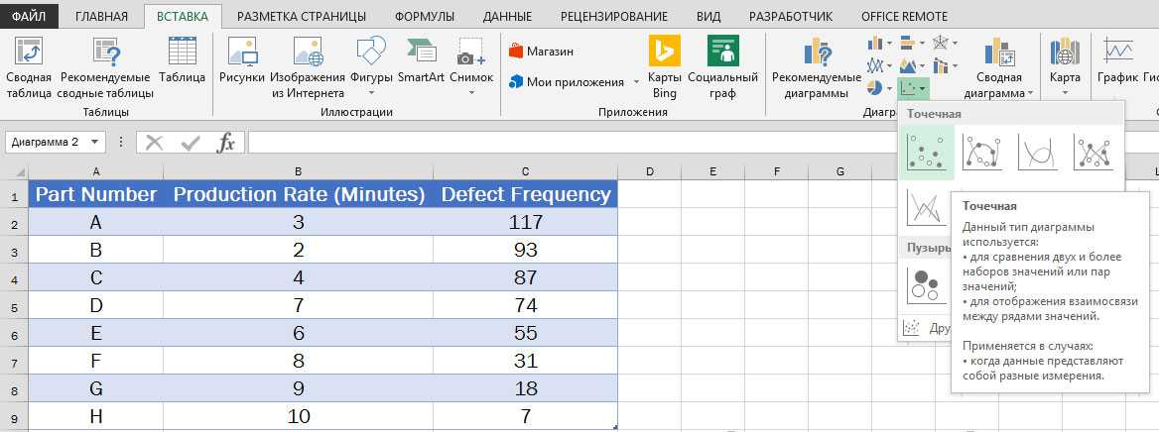Click the fx insert function button
The image size is (1159, 432).
(x=225, y=143)
